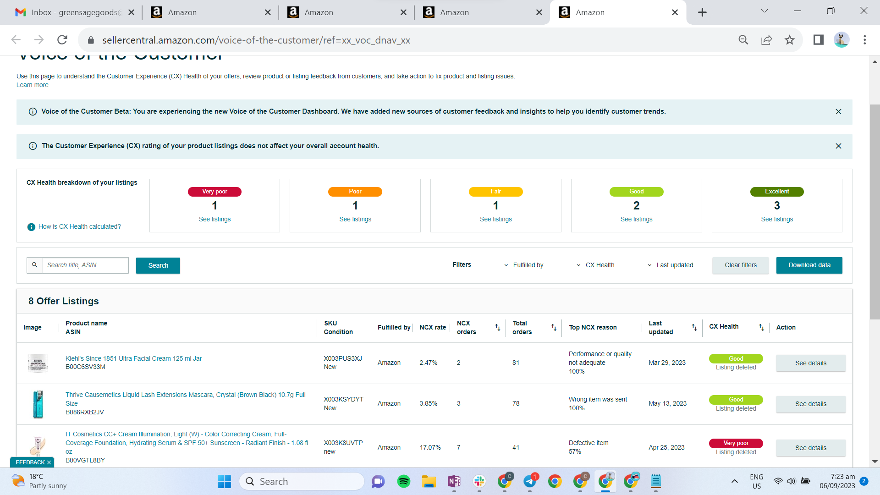
Task: Click the Thrive mascara product thumbnail
Action: pos(38,404)
